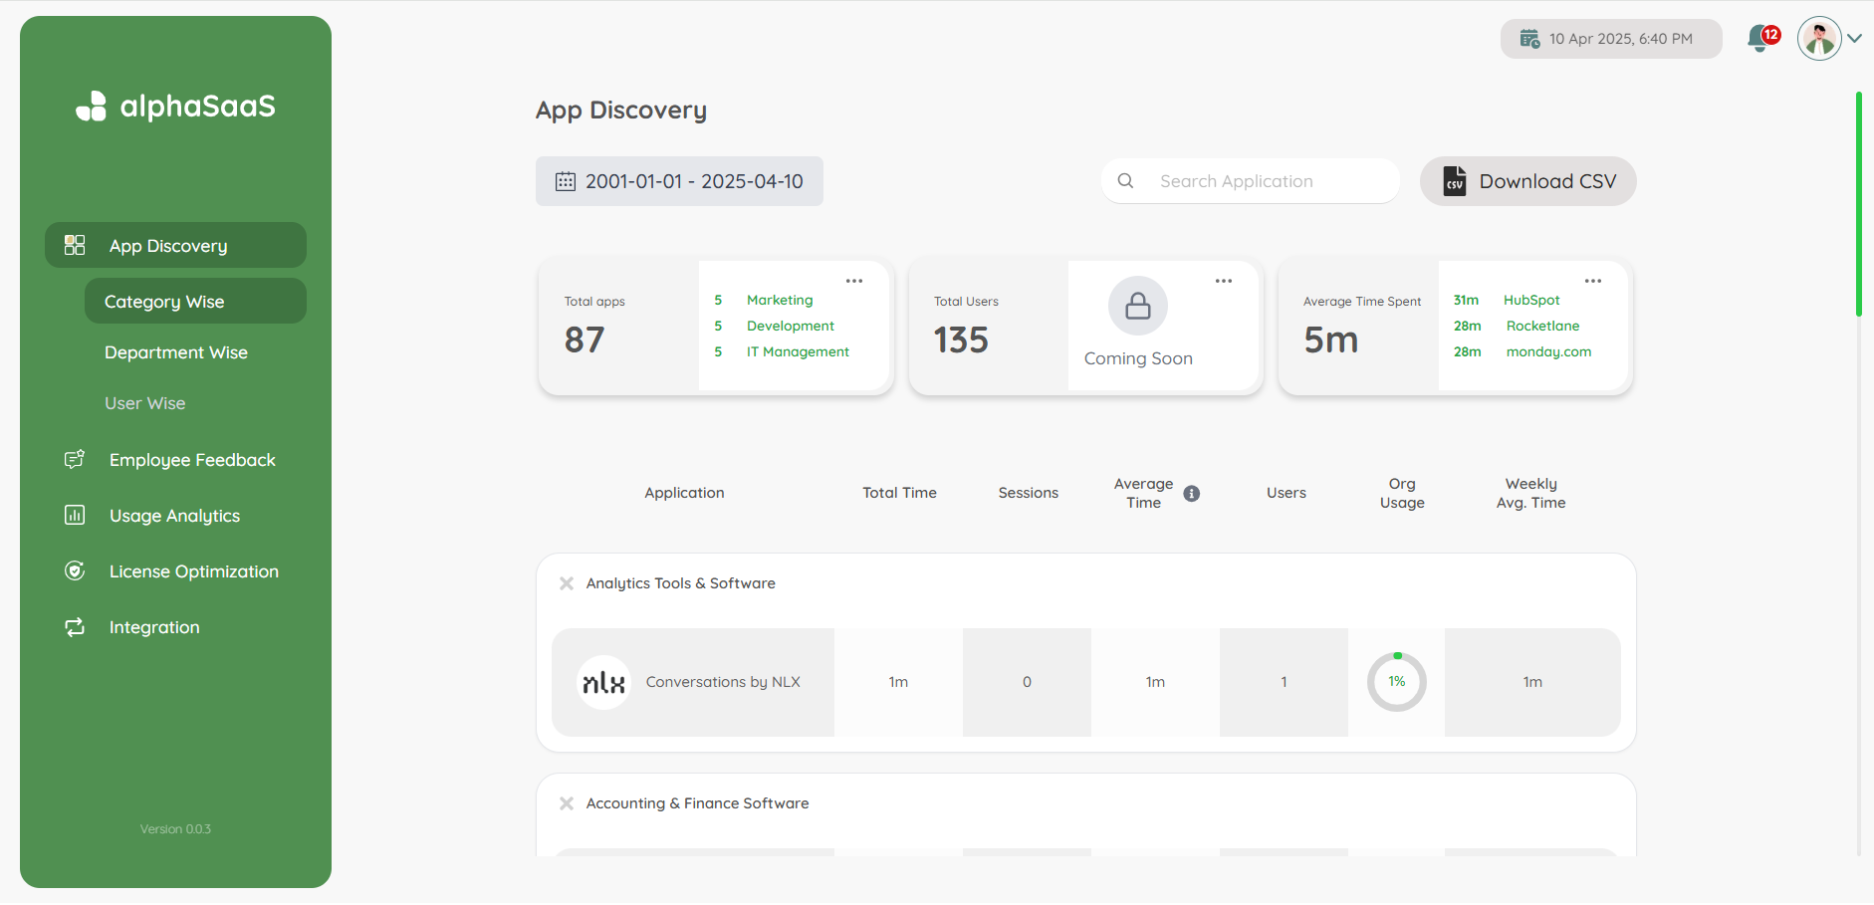
Task: Click the Org Usage column header
Action: click(x=1402, y=493)
